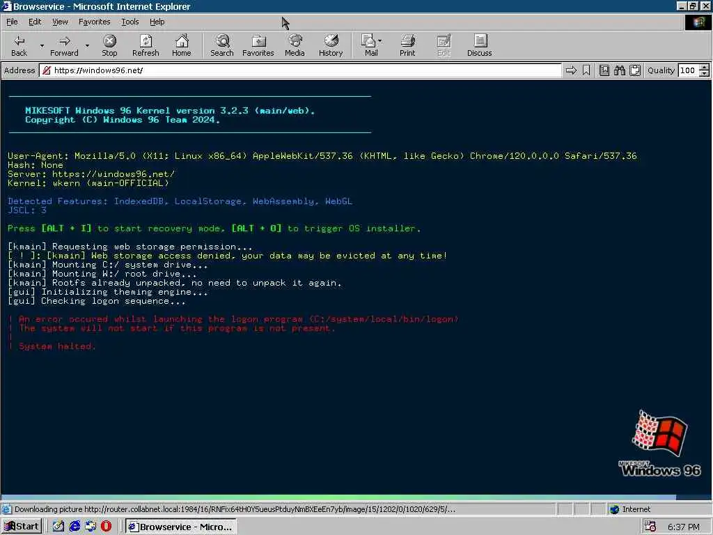
Task: Open the Tools menu
Action: tap(130, 22)
